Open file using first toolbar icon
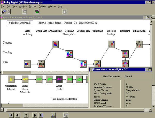 click(4, 11)
